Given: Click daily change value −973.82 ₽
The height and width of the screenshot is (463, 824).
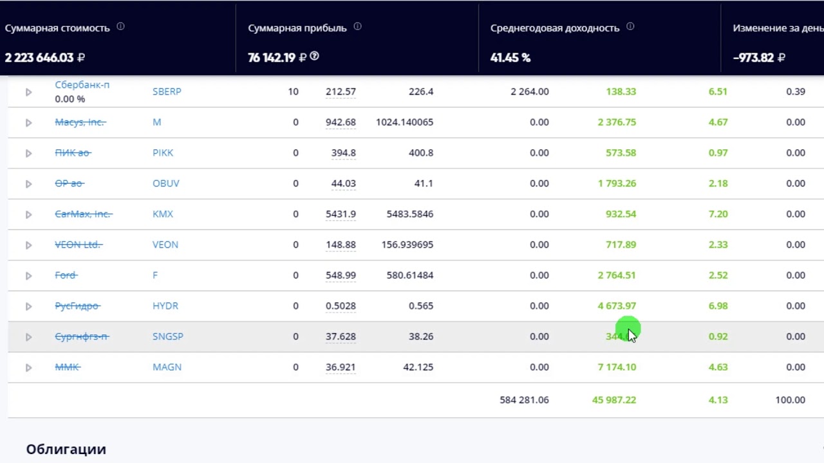Looking at the screenshot, I should click(759, 57).
